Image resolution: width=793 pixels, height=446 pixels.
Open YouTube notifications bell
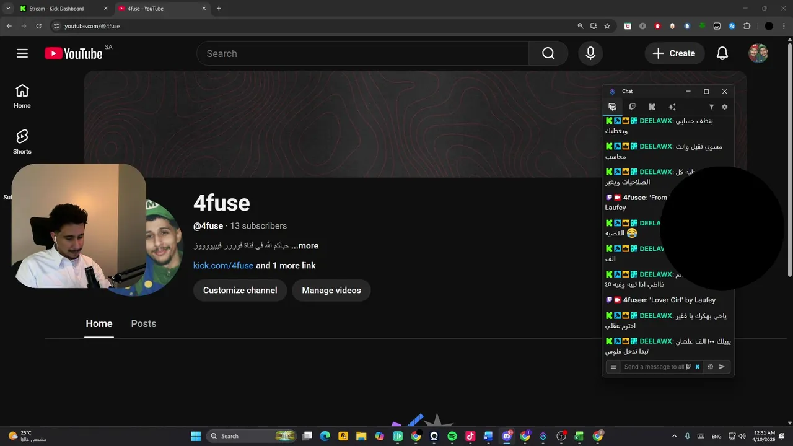click(722, 53)
